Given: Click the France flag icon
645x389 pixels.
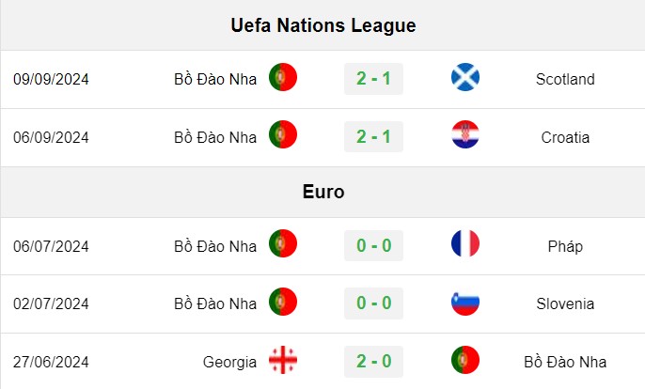Looking at the screenshot, I should pyautogui.click(x=465, y=243).
